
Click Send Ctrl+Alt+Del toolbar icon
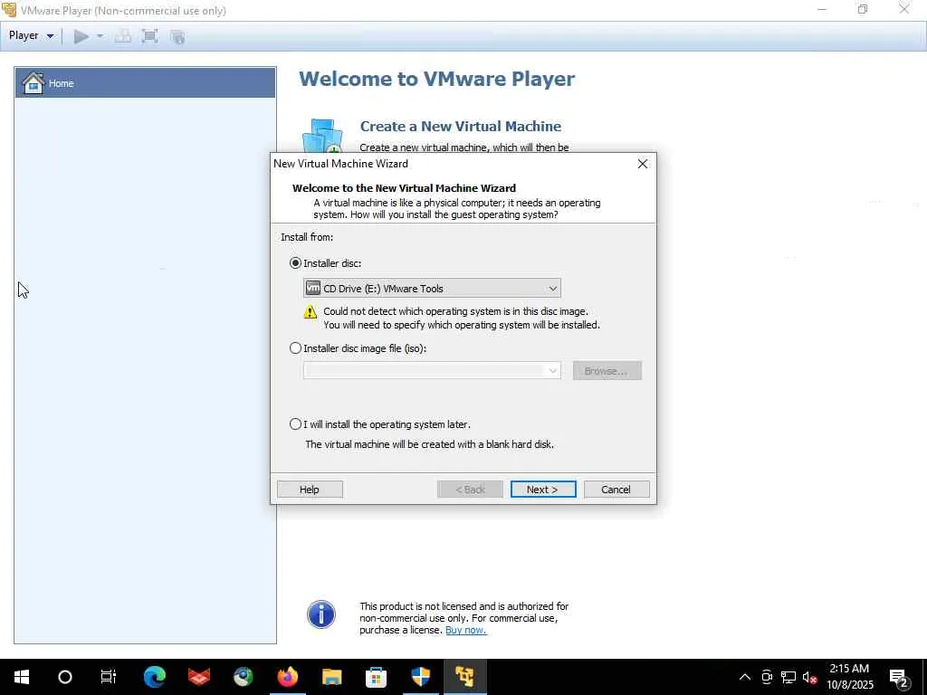[123, 36]
